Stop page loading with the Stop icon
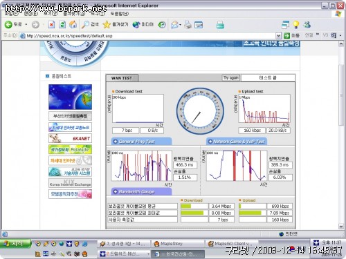Image resolution: width=346 pixels, height=259 pixels. (x=51, y=25)
